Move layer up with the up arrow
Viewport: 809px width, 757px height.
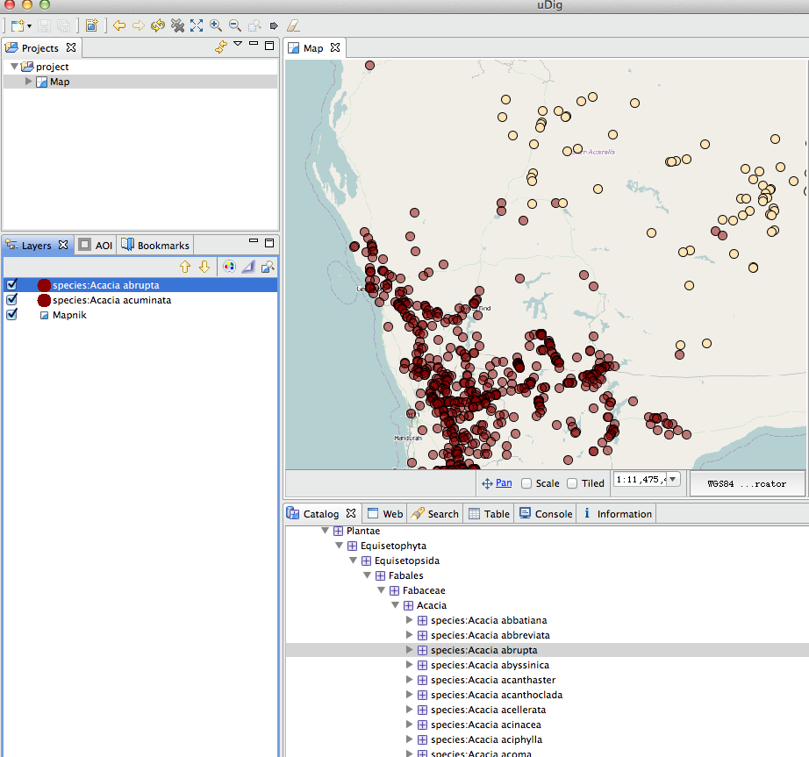[185, 267]
